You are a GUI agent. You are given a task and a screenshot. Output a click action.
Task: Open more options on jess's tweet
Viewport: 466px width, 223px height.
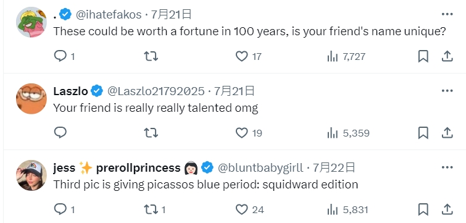tap(447, 167)
